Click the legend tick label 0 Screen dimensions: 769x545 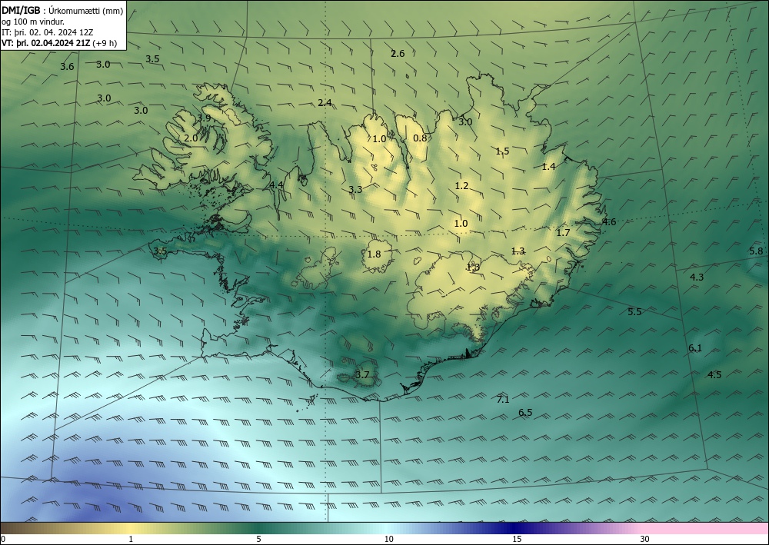[3, 539]
